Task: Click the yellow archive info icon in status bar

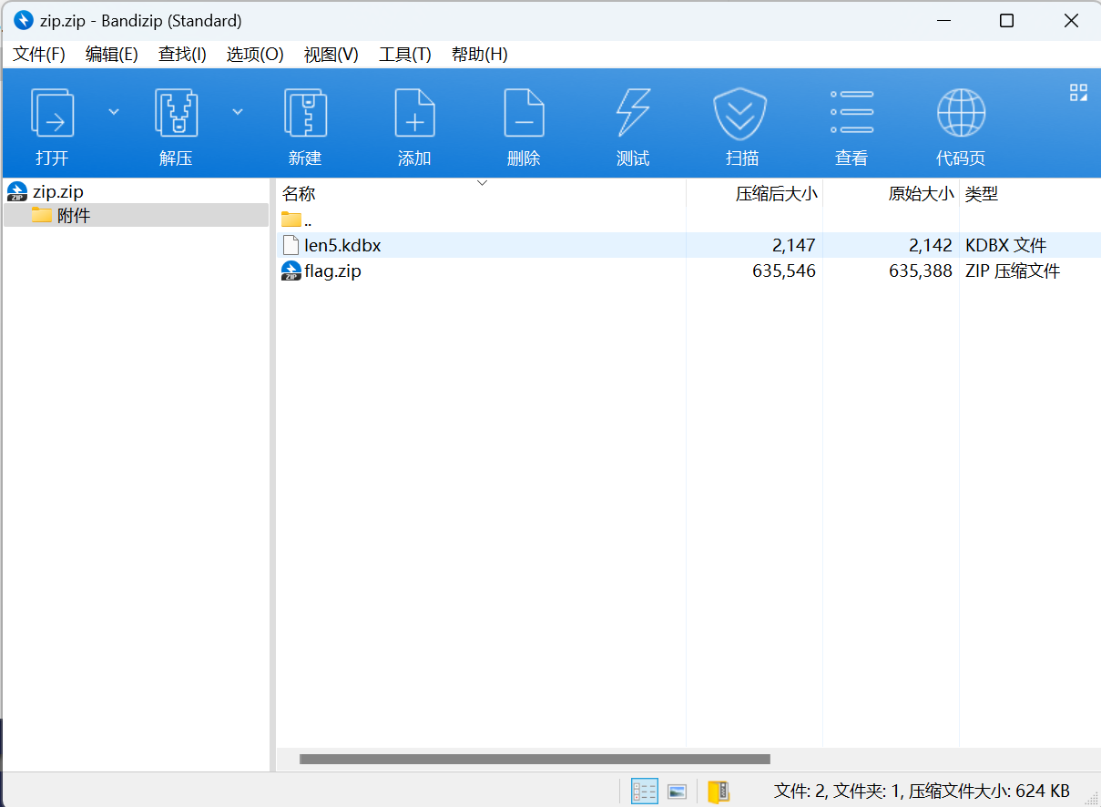Action: click(719, 792)
